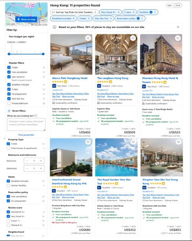This screenshot has width=192, height=241.
Task: Check 'Entire homes & apartments' property type
Action: pos(8,148)
